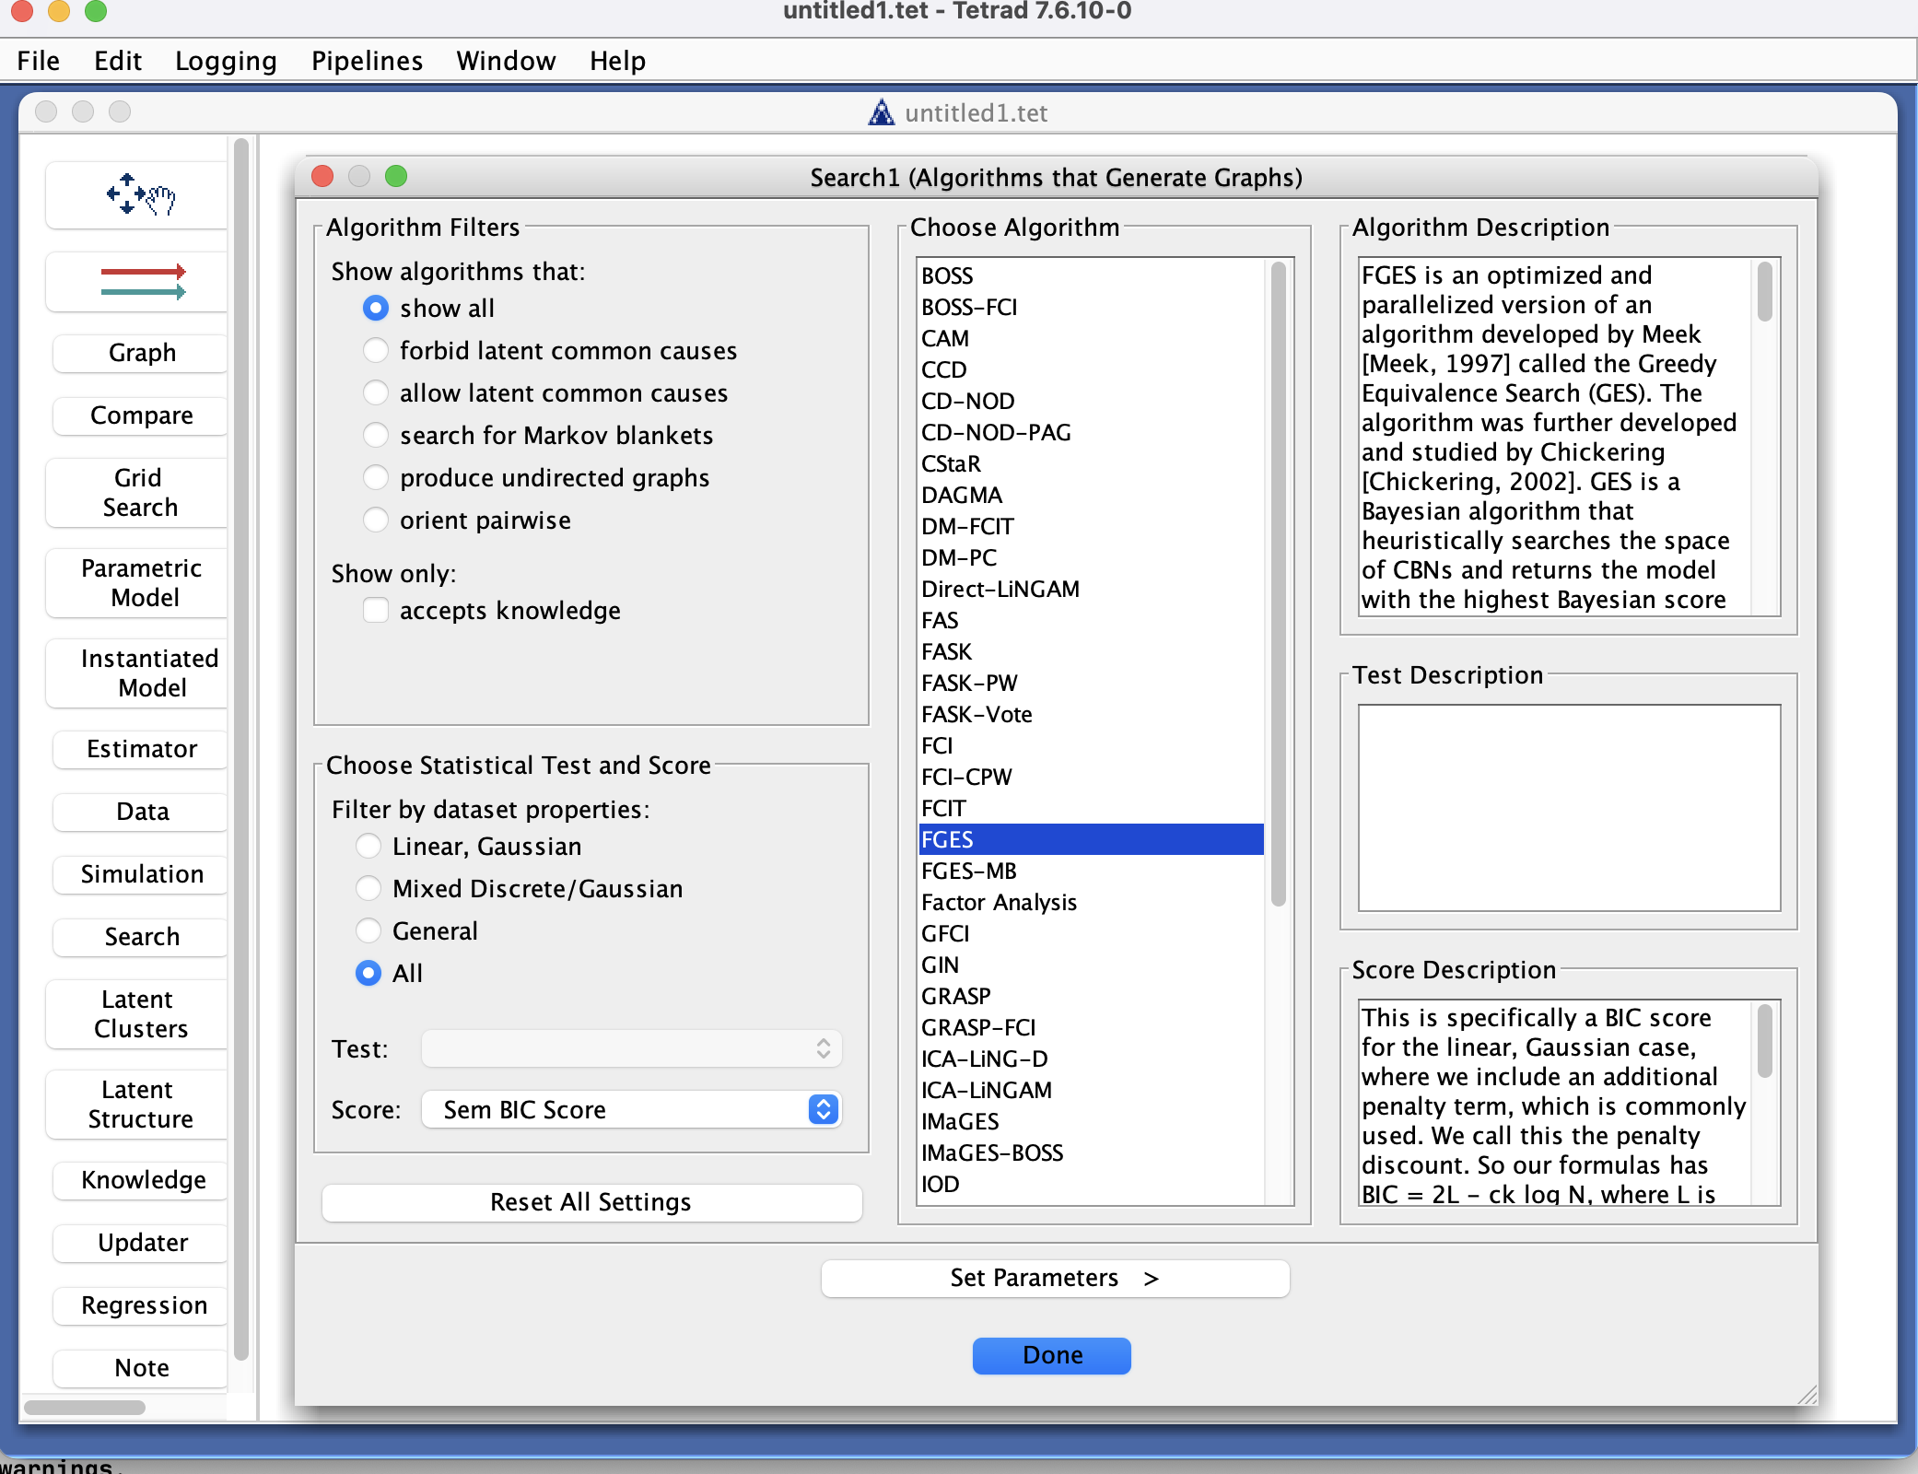Viewport: 1918px width, 1474px height.
Task: Select BOSS in the algorithm list
Action: [x=1092, y=275]
